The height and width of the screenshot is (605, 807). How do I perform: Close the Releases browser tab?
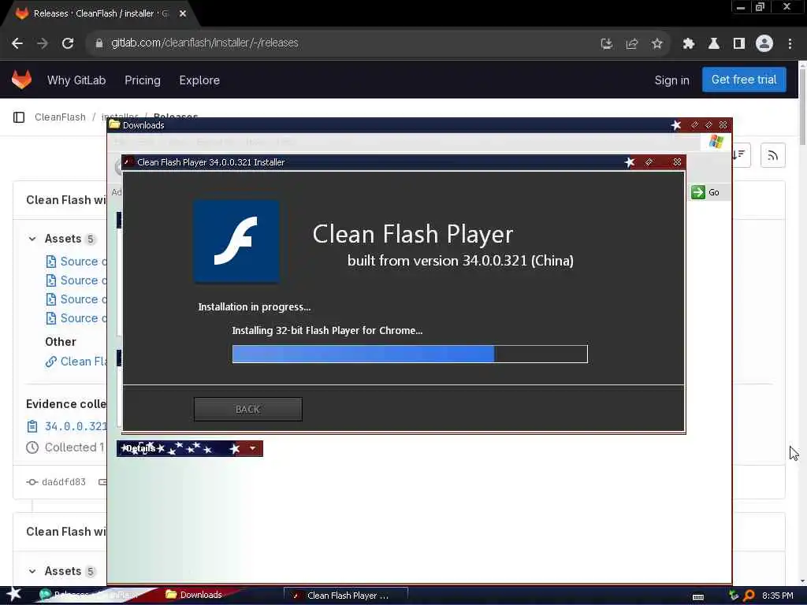pyautogui.click(x=183, y=13)
